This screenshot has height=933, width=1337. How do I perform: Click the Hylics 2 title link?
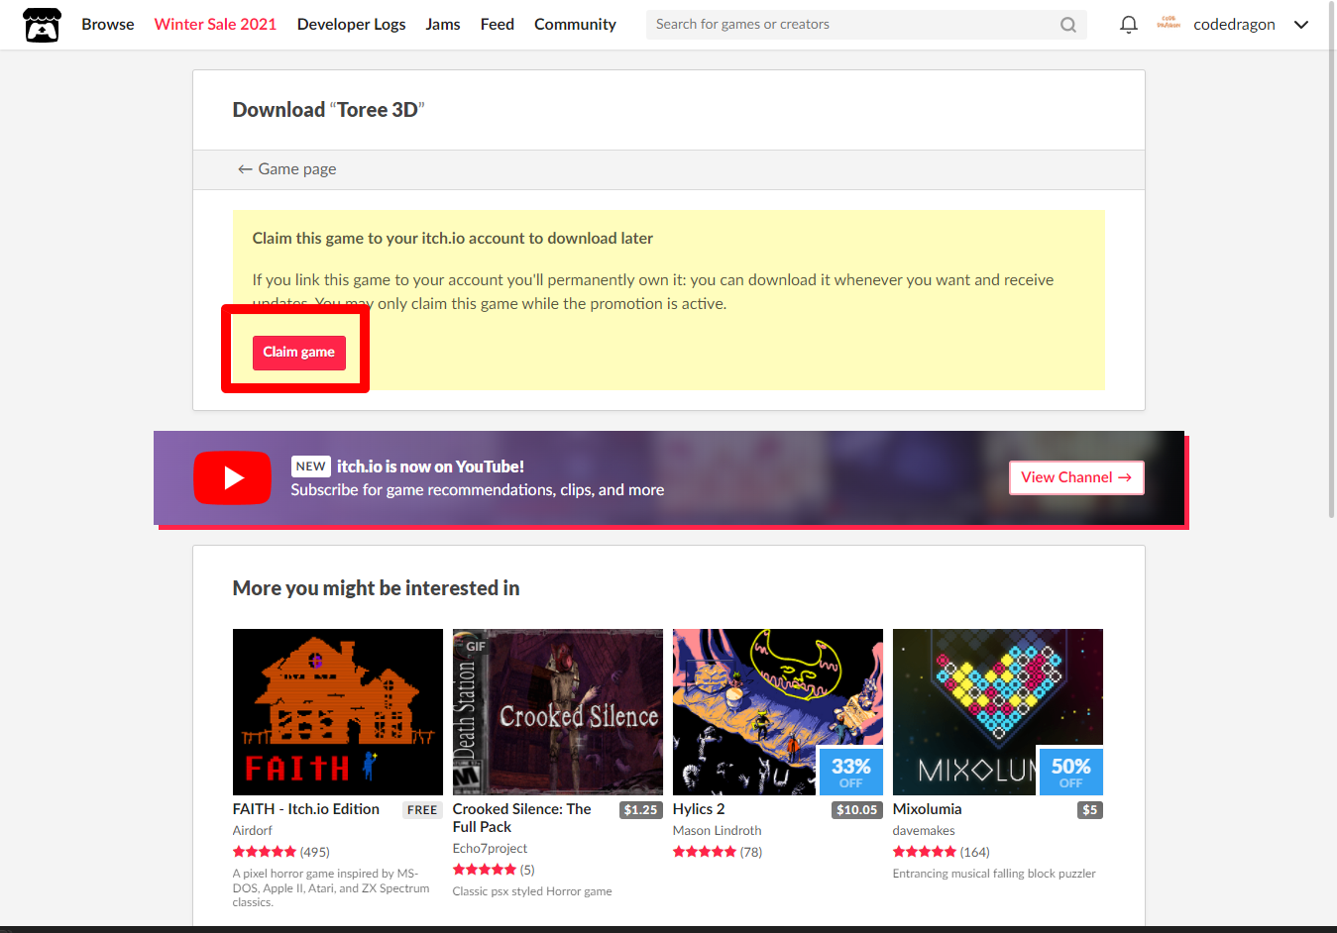point(699,809)
